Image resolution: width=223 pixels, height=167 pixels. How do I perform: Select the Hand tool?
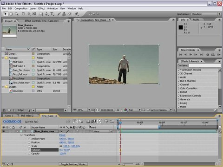(x=11, y=14)
